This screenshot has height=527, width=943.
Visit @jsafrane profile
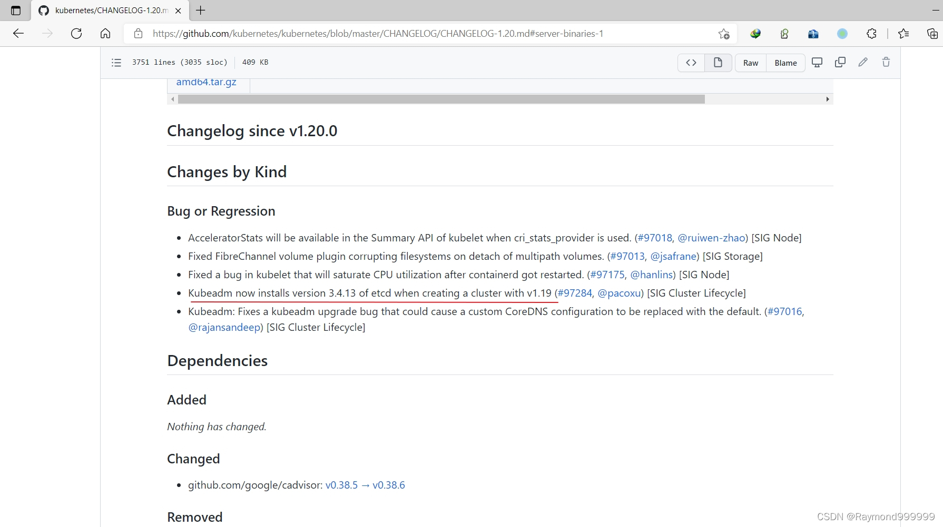tap(673, 256)
